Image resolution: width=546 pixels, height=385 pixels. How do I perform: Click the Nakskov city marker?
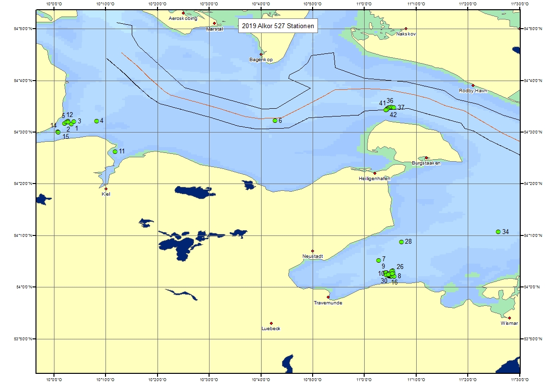pos(406,29)
